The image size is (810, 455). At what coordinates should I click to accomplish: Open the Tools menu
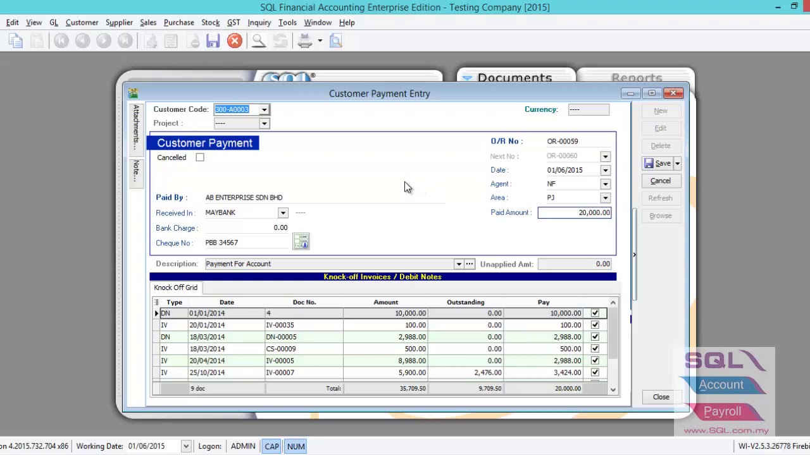tap(287, 23)
